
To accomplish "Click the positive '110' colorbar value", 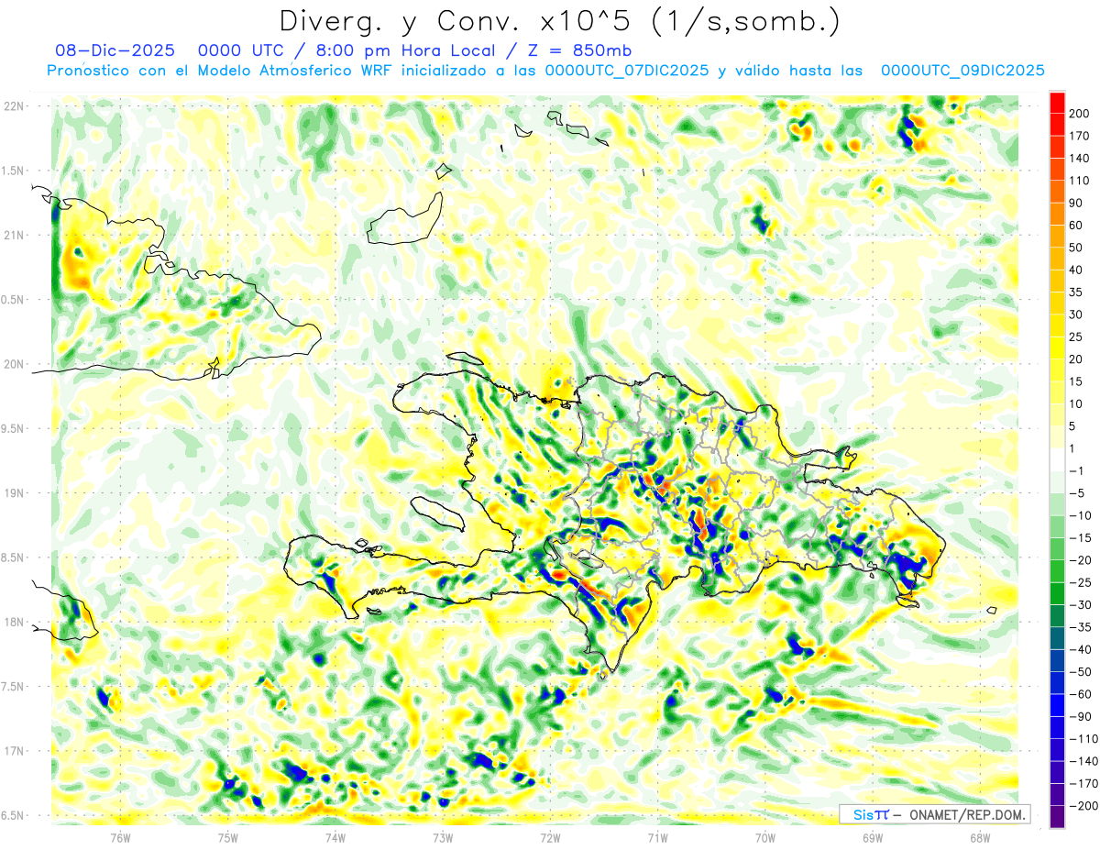I will click(x=1080, y=181).
